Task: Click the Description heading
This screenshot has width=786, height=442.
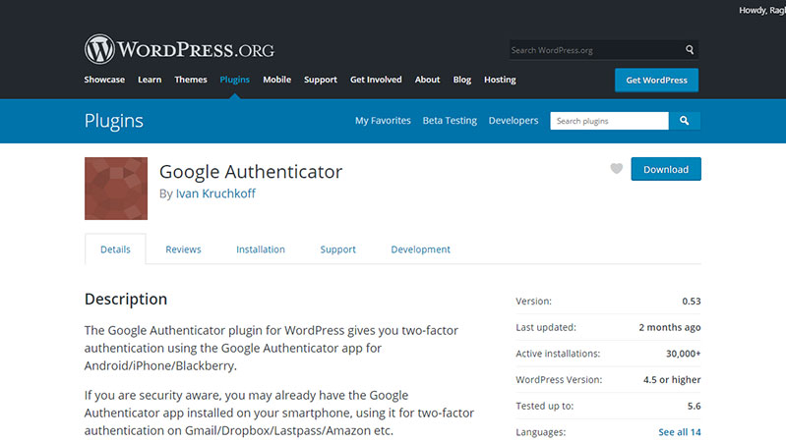Action: 126,299
